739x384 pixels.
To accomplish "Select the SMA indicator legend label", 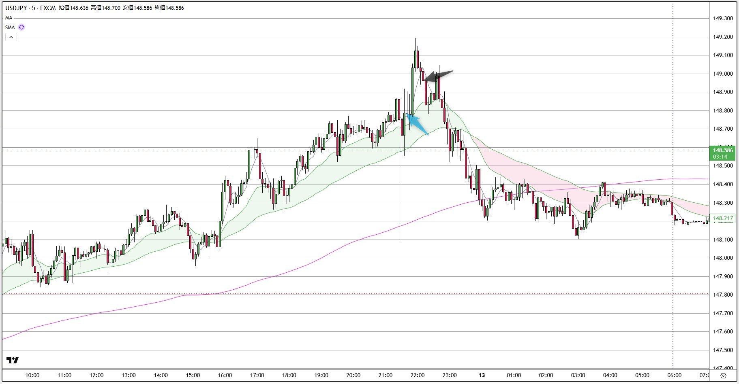I will 10,28.
